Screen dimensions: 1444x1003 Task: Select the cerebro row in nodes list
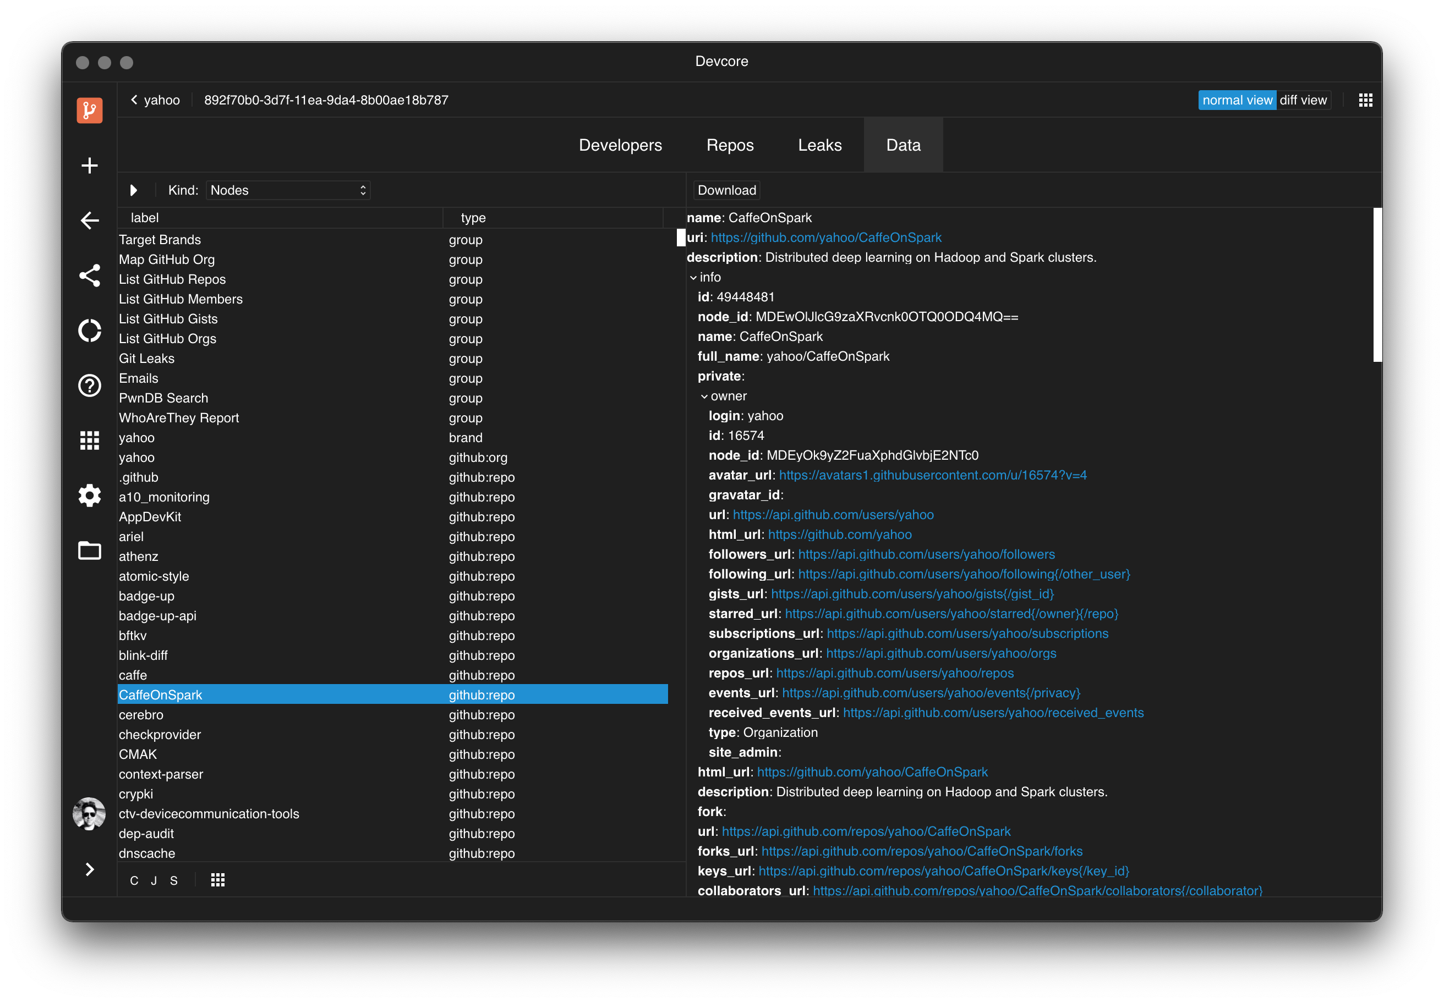click(x=141, y=714)
